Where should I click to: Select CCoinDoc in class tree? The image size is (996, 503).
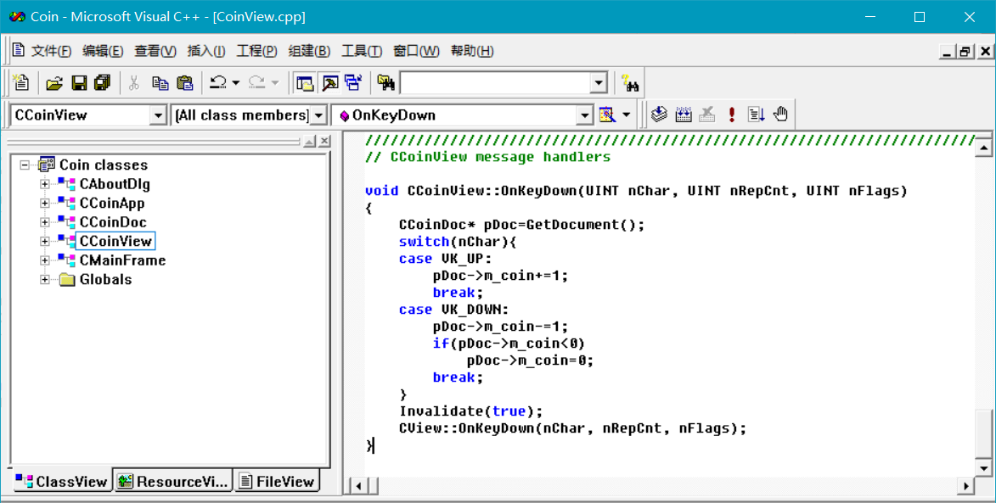coord(112,222)
